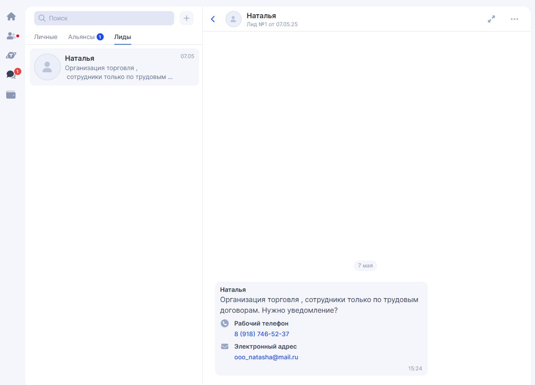Call the phone number 8 (918) 746-52-37
Viewport: 535px width, 385px height.
(x=262, y=334)
